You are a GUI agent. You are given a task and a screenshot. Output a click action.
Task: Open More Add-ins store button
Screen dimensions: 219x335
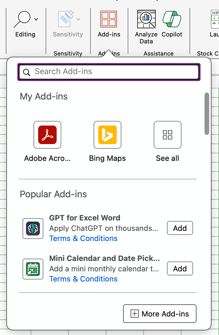[159, 314]
